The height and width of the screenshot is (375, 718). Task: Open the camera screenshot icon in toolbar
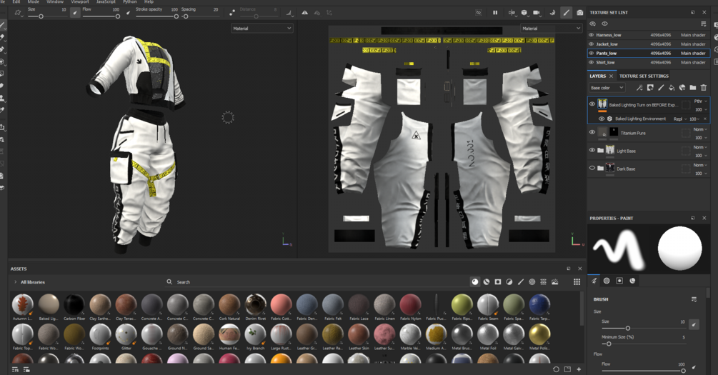[579, 13]
